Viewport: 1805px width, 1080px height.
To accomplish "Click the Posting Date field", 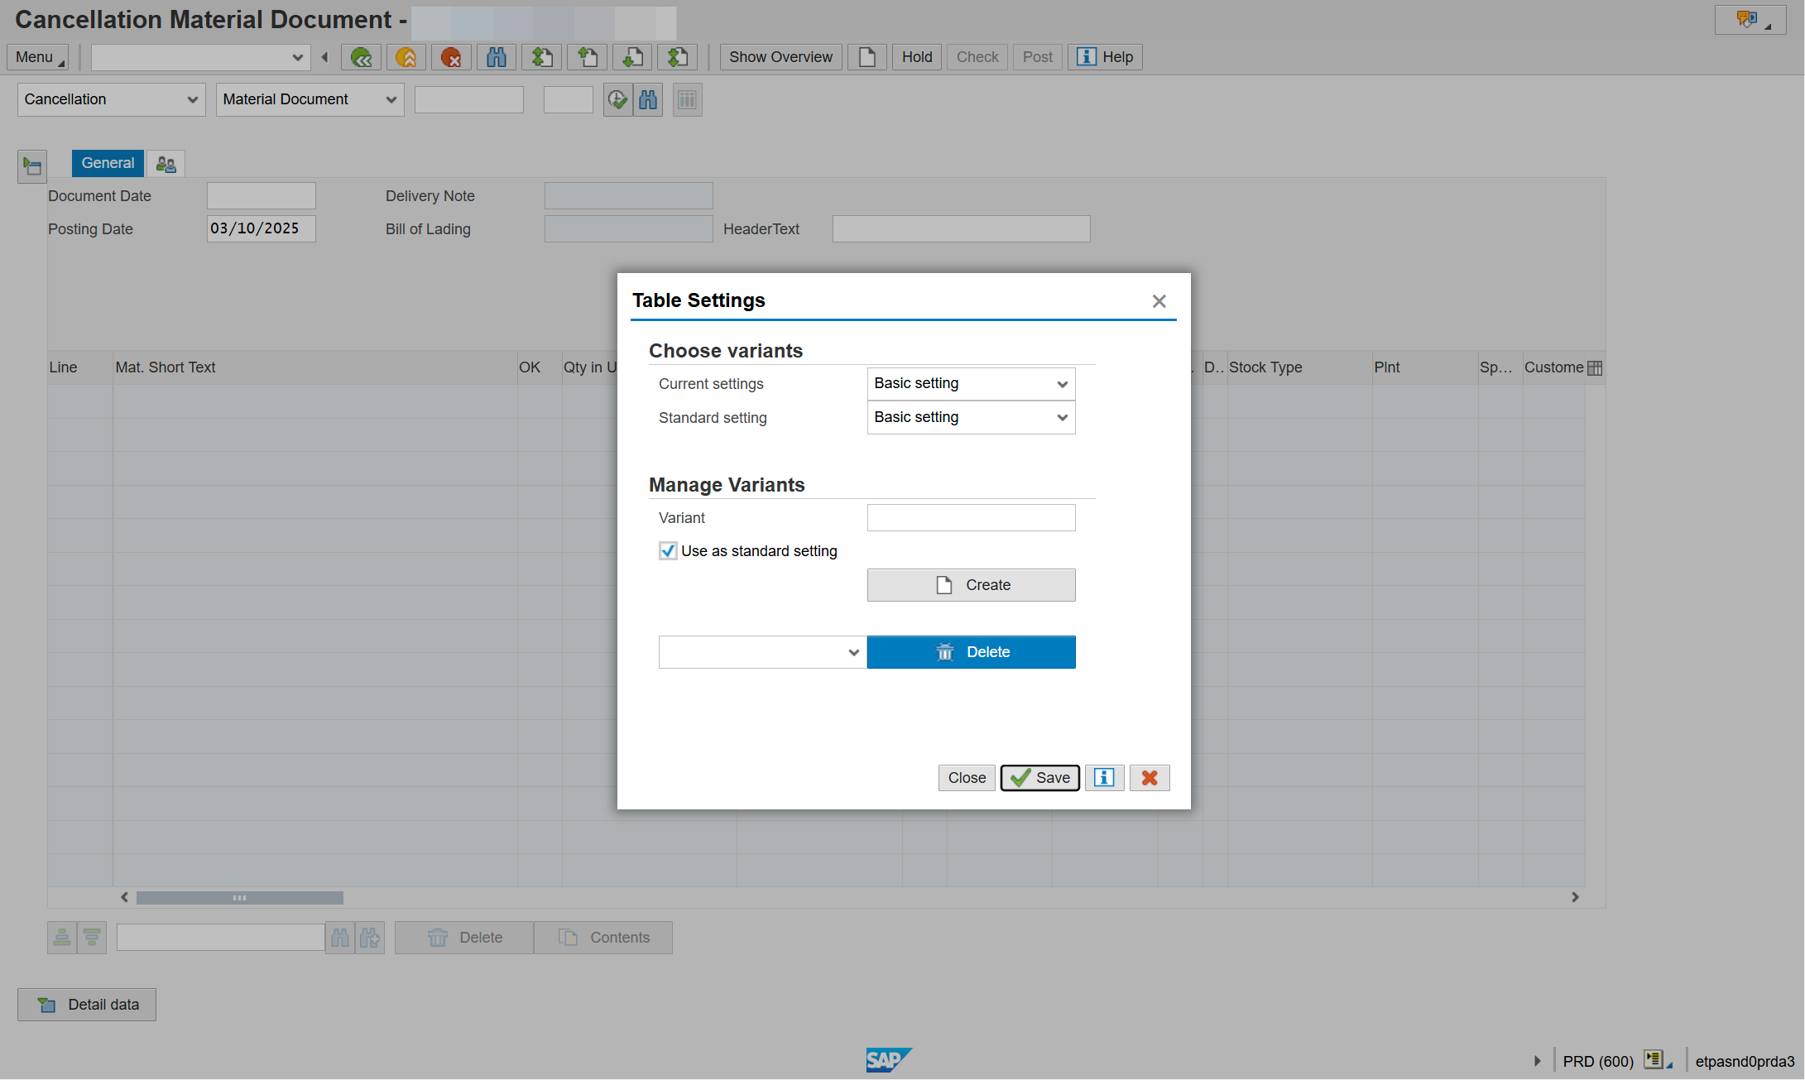I will click(261, 229).
